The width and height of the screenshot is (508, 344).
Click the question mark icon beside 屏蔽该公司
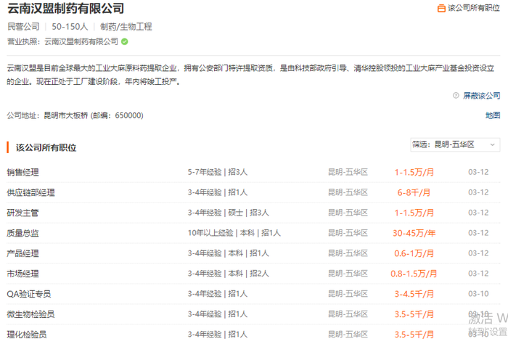click(x=456, y=95)
